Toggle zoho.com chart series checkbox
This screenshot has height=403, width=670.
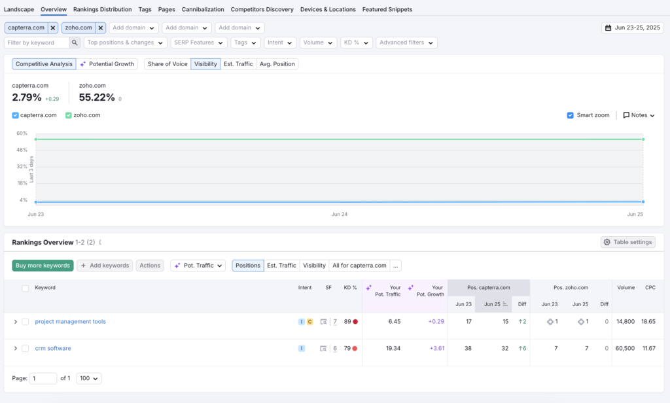pyautogui.click(x=68, y=115)
